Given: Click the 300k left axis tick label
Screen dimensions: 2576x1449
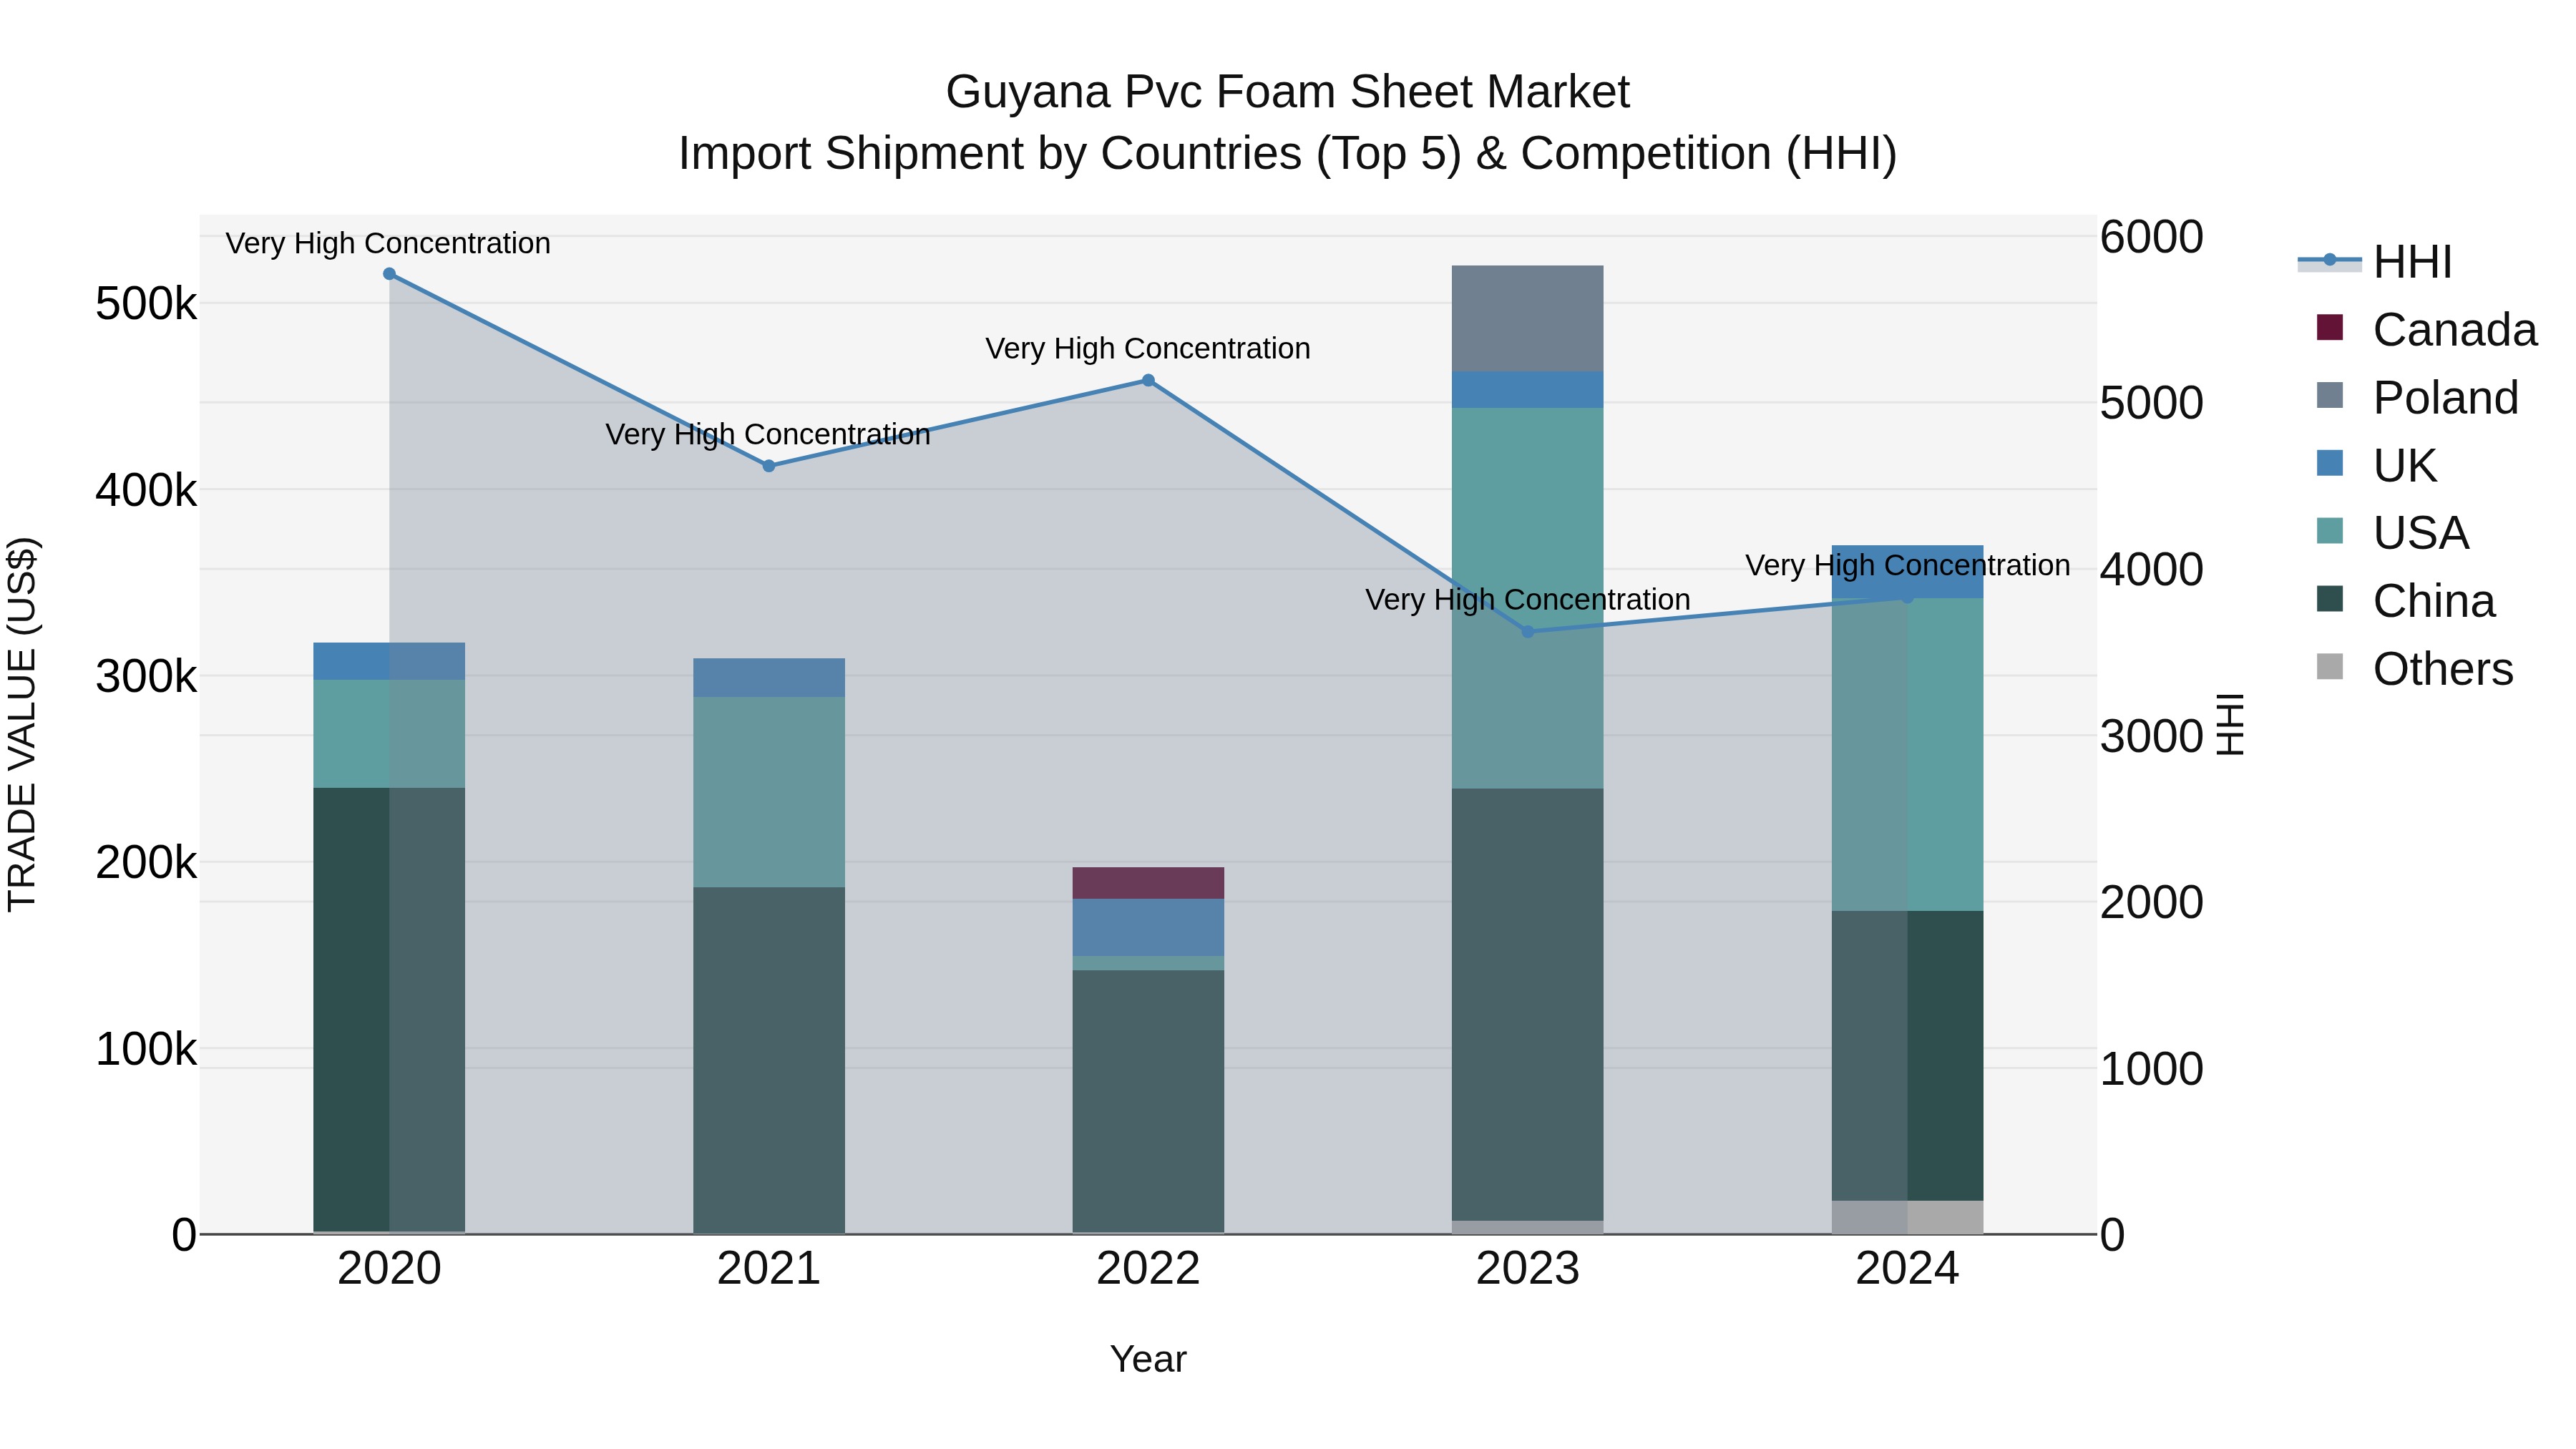Looking at the screenshot, I should (x=146, y=677).
